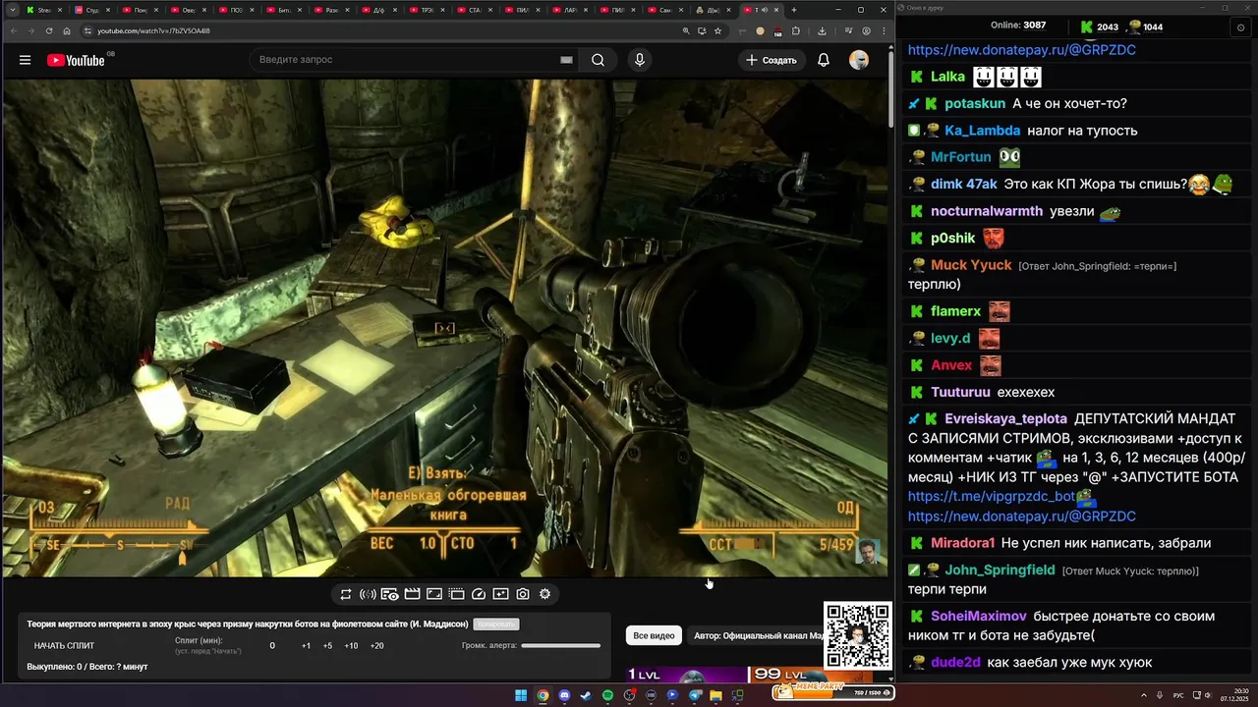Take a screenshot with the camera icon
This screenshot has height=707, width=1258.
pyautogui.click(x=523, y=594)
